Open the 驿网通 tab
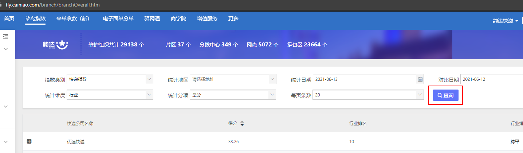The width and height of the screenshot is (523, 153). pyautogui.click(x=152, y=18)
